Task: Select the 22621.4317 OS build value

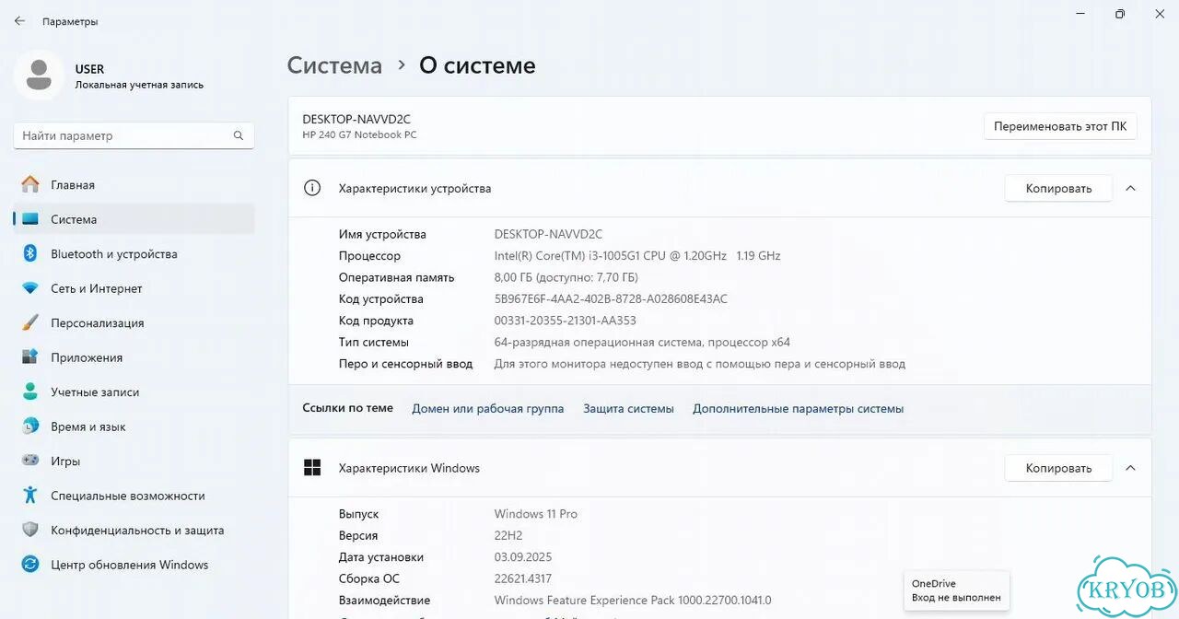Action: pyautogui.click(x=523, y=578)
